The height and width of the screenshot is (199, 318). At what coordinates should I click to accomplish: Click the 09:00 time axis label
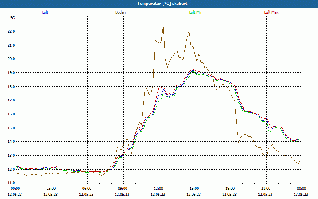click(x=122, y=189)
